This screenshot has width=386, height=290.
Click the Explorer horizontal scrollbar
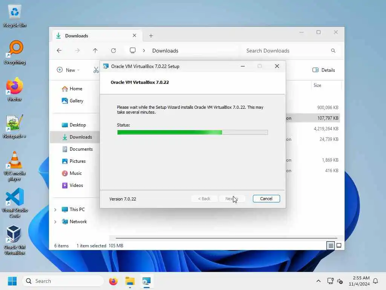(x=227, y=238)
